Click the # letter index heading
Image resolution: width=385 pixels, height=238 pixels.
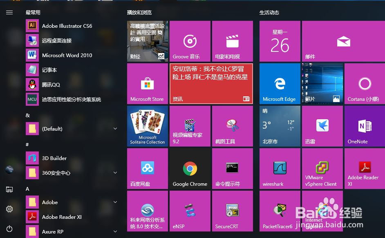(x=27, y=145)
